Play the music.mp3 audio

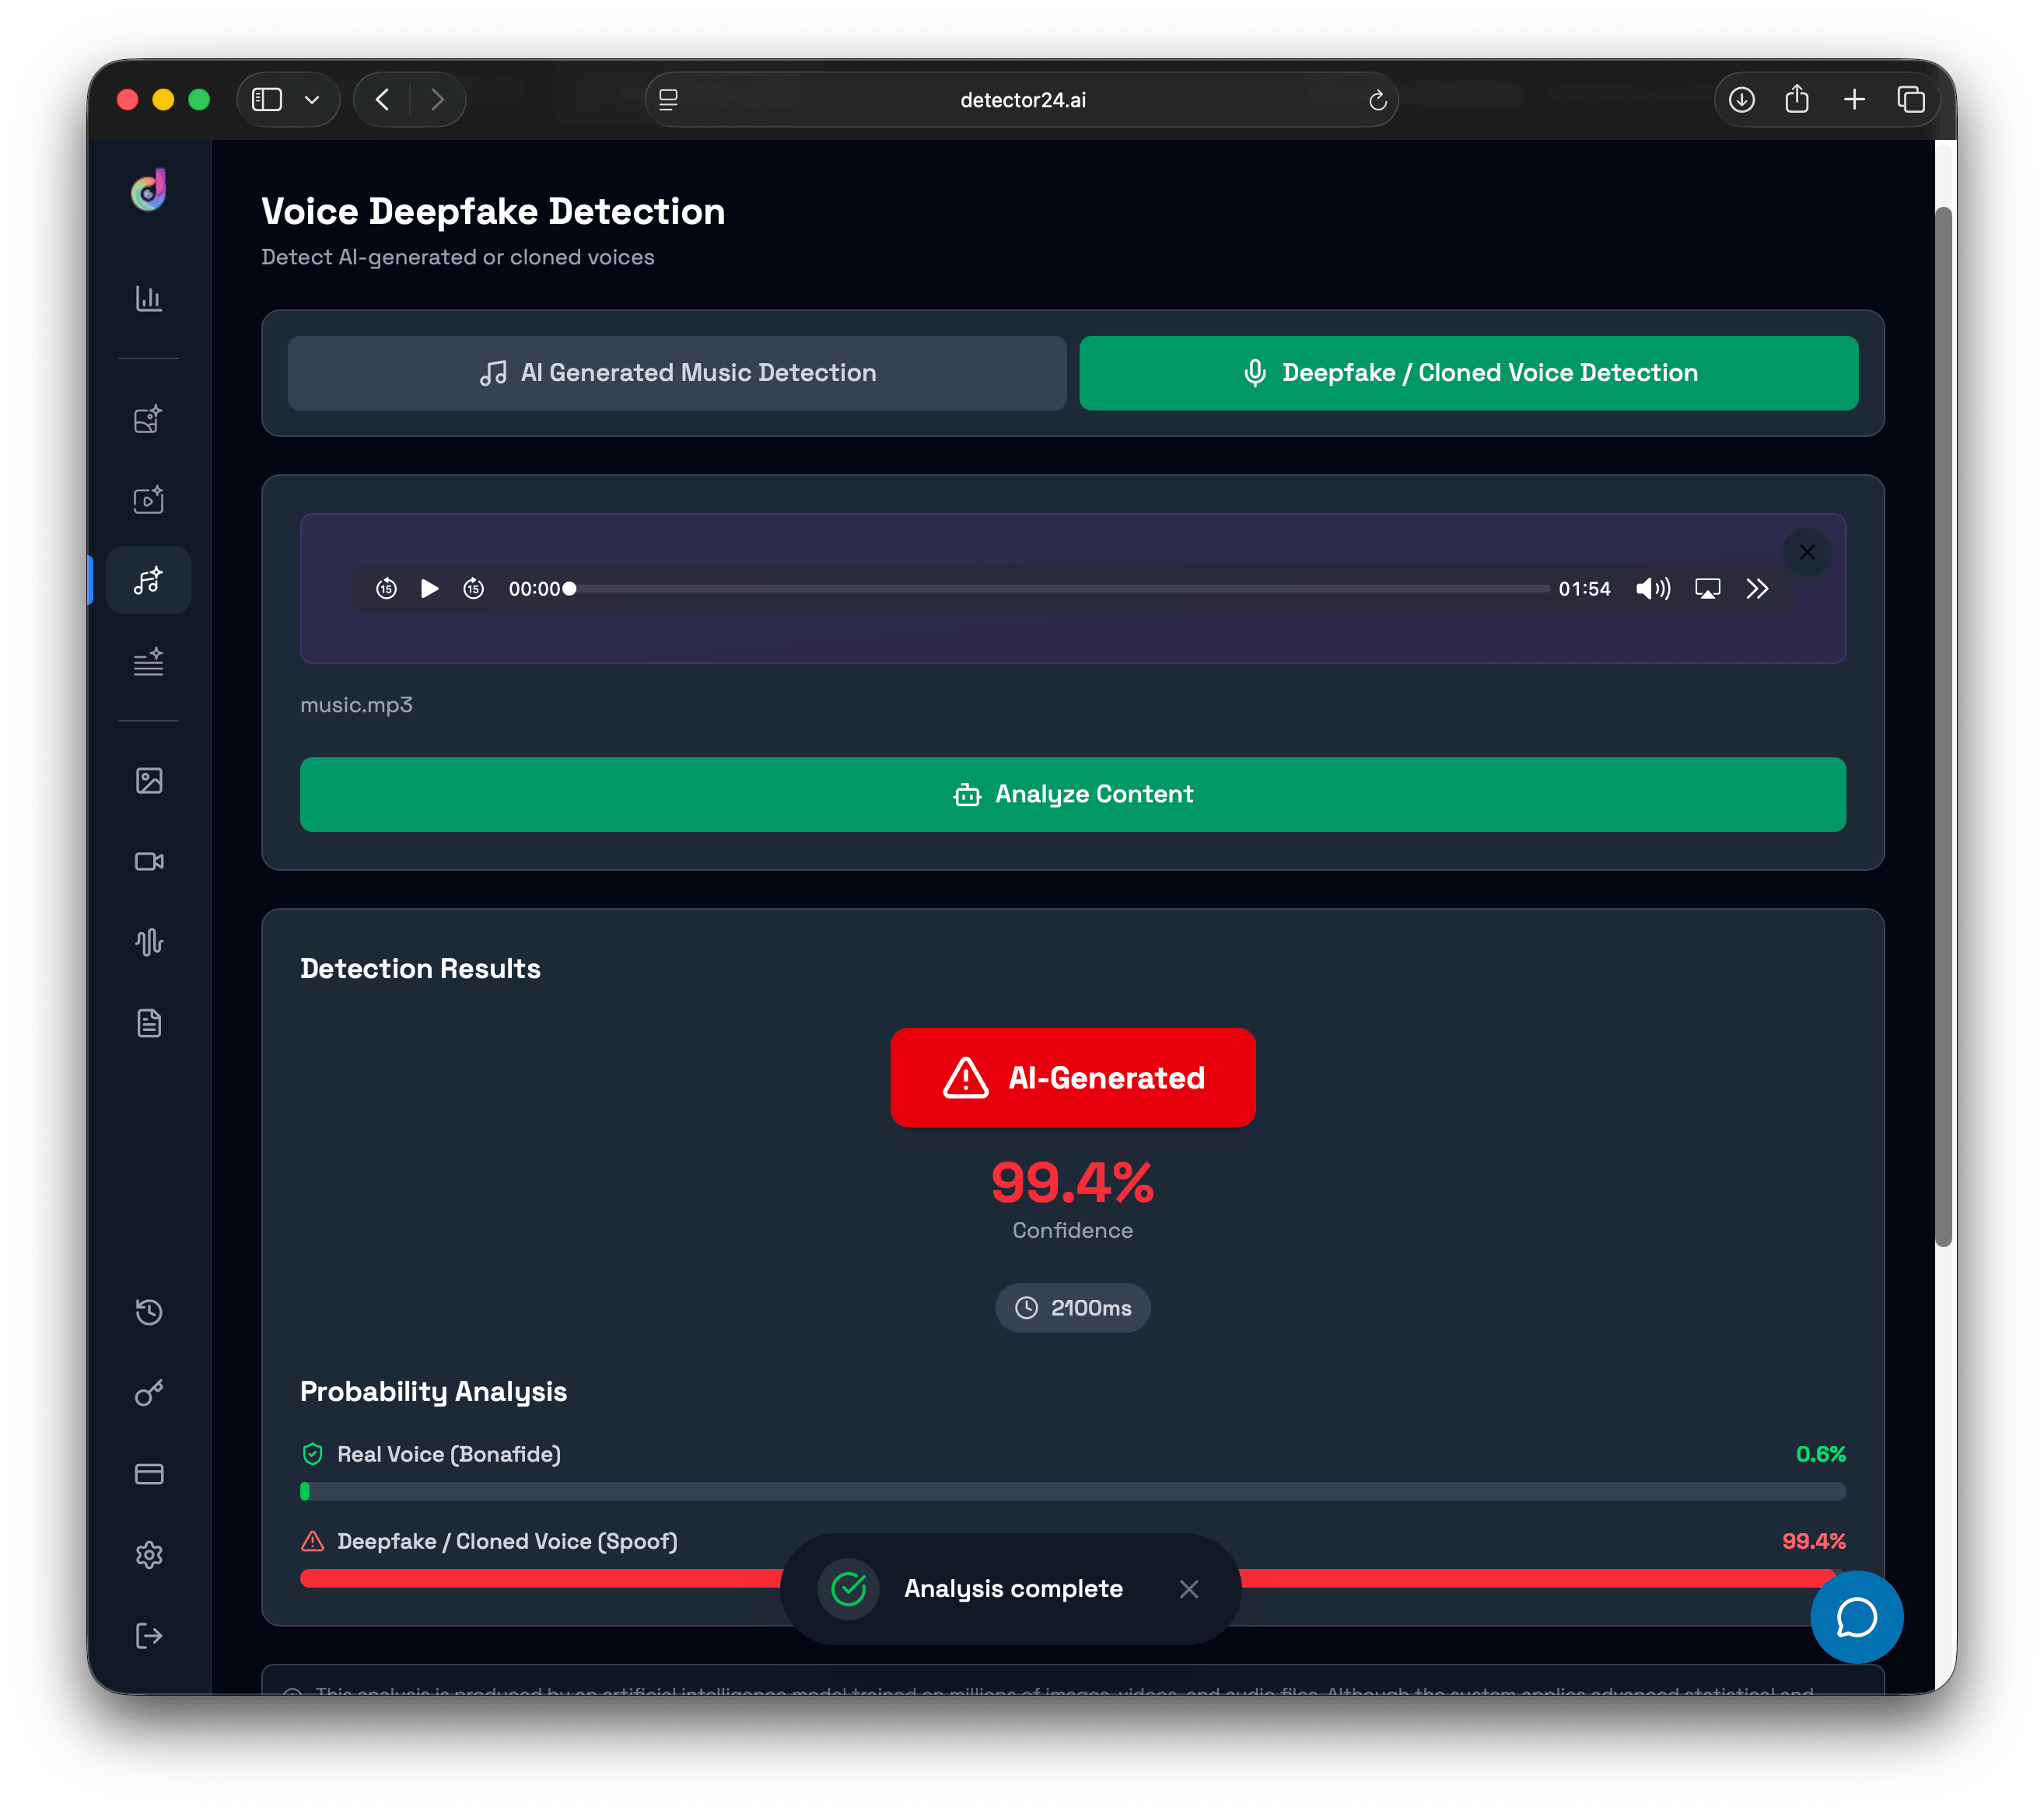click(x=430, y=589)
